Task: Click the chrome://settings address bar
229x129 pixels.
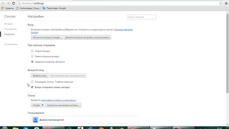Action: point(118,3)
